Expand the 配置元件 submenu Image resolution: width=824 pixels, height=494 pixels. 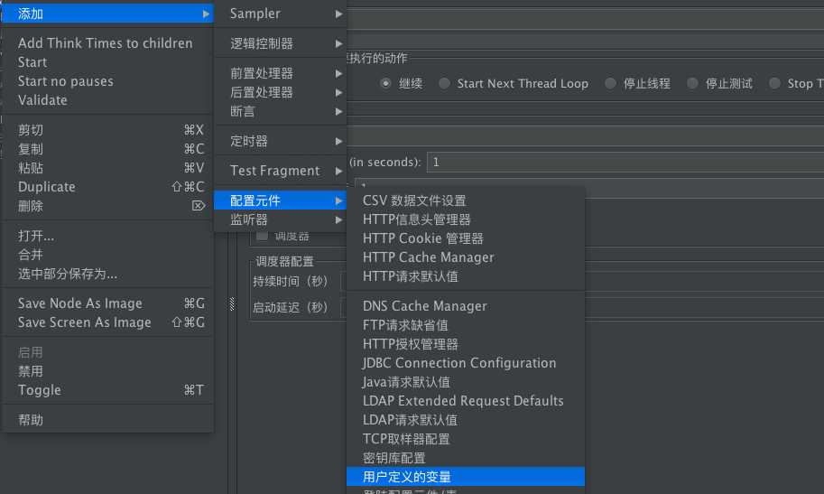point(280,200)
